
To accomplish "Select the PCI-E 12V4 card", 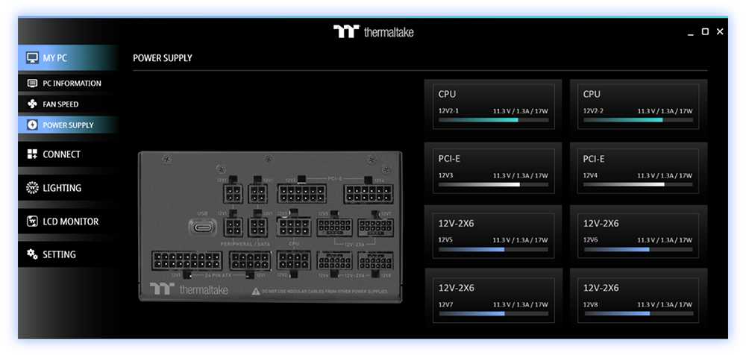I will coord(638,171).
